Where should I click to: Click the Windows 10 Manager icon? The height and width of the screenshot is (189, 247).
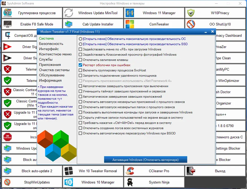[69, 182]
